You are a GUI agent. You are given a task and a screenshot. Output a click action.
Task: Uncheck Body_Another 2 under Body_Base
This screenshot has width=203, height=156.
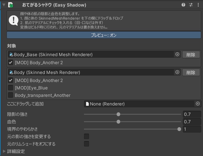pyautogui.click(x=10, y=62)
